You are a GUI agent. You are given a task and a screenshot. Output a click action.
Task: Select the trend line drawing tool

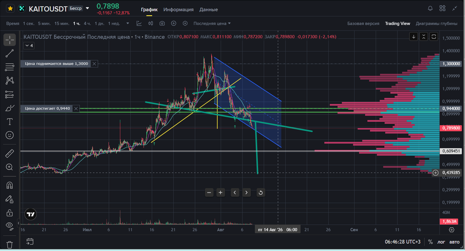point(9,53)
